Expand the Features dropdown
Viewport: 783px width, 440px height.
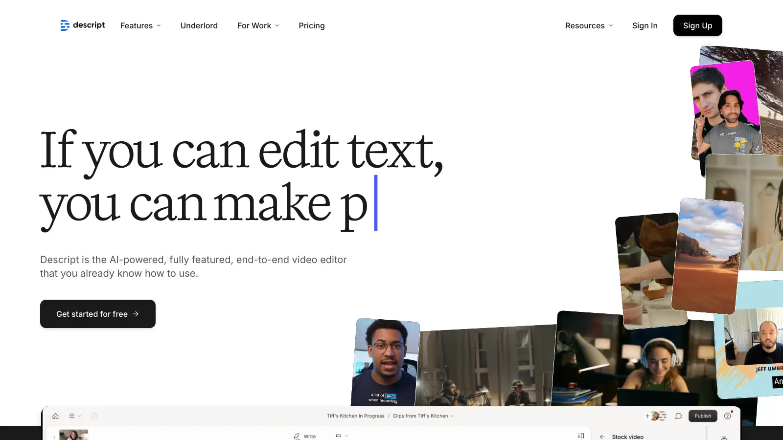click(140, 25)
